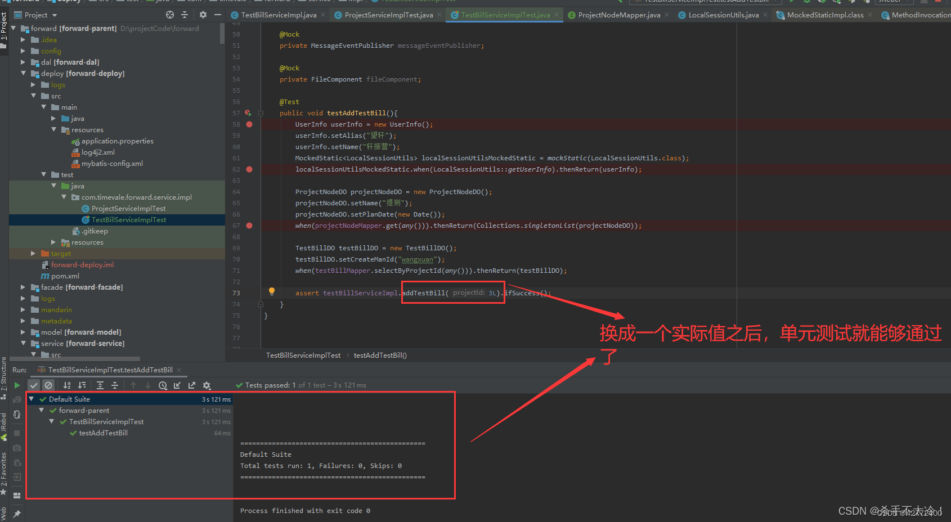Click the Stop square in Run sidebar
The width and height of the screenshot is (951, 522).
(17, 433)
